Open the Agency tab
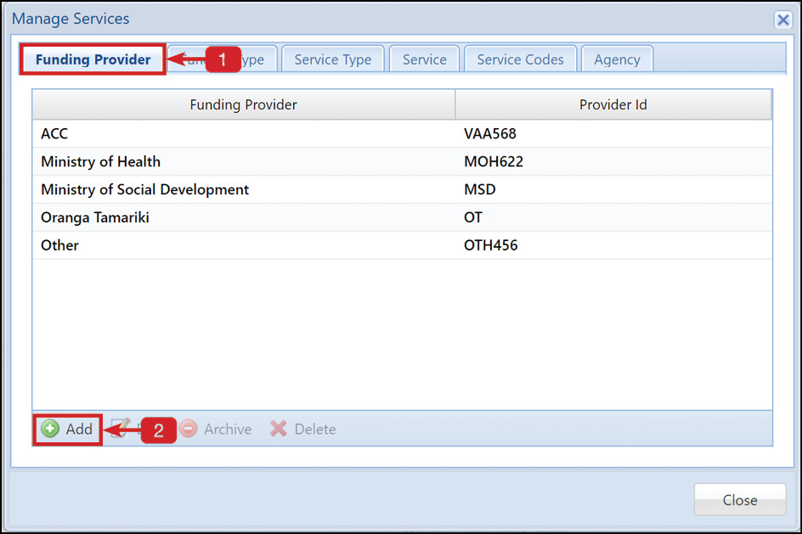Viewport: 802px width, 534px height. pyautogui.click(x=617, y=59)
